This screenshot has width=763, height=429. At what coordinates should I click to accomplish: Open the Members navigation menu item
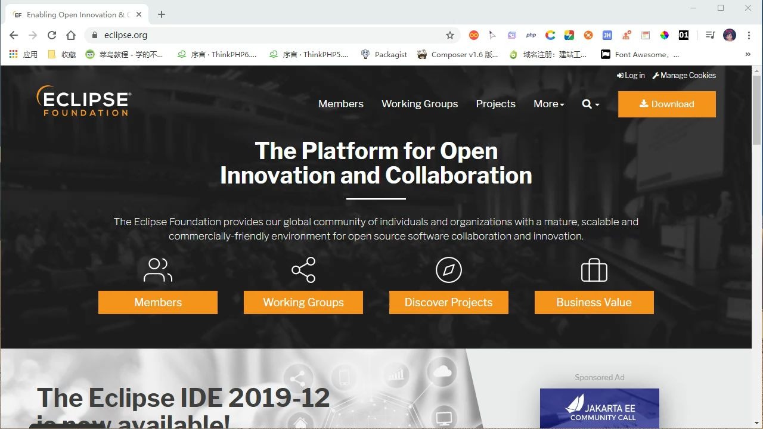(x=341, y=104)
